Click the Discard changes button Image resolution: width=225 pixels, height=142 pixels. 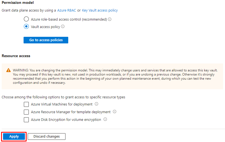[47, 137]
